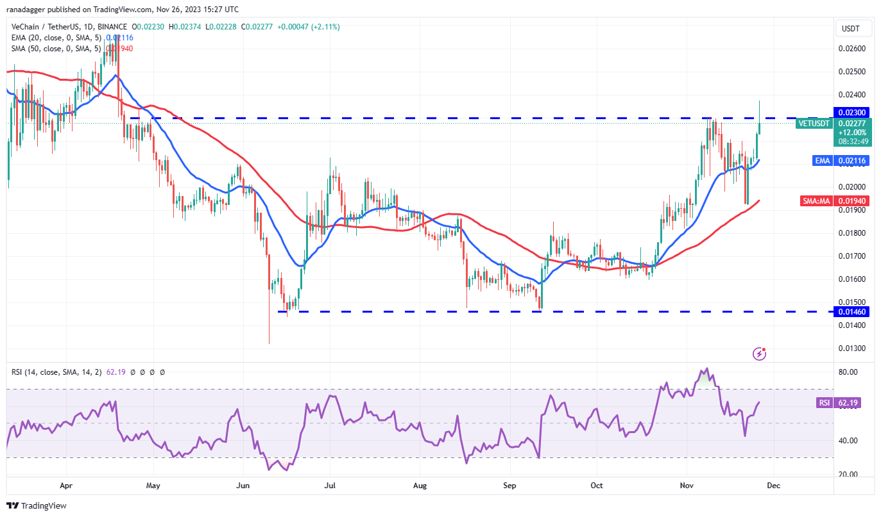Click the Apr label on time axis

65,486
